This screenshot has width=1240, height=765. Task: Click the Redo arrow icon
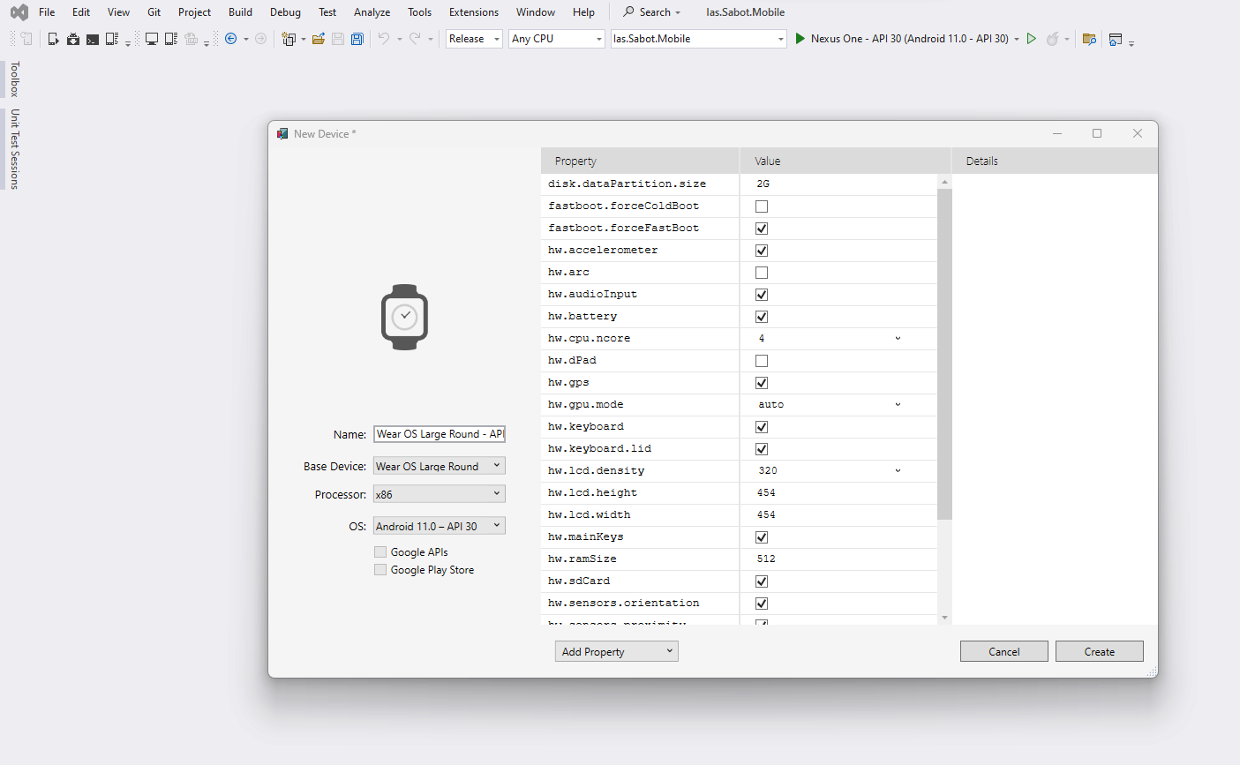tap(415, 39)
